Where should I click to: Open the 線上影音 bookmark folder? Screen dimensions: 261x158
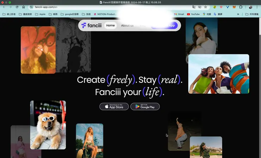tap(9, 14)
